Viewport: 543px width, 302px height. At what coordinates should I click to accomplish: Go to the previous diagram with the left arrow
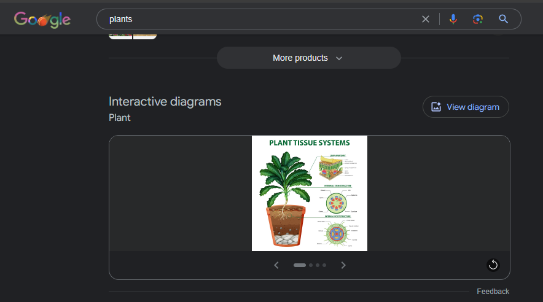(x=276, y=265)
